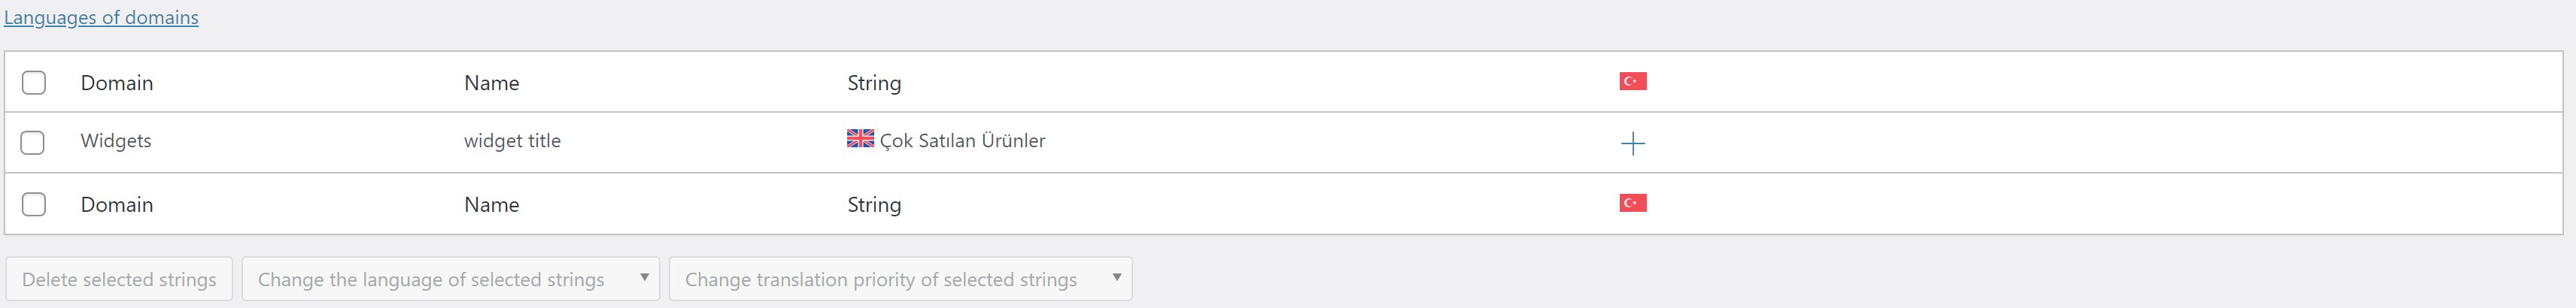Screen dimensions: 2576x308
Task: Click the arrow of the language change dropdown
Action: [644, 277]
